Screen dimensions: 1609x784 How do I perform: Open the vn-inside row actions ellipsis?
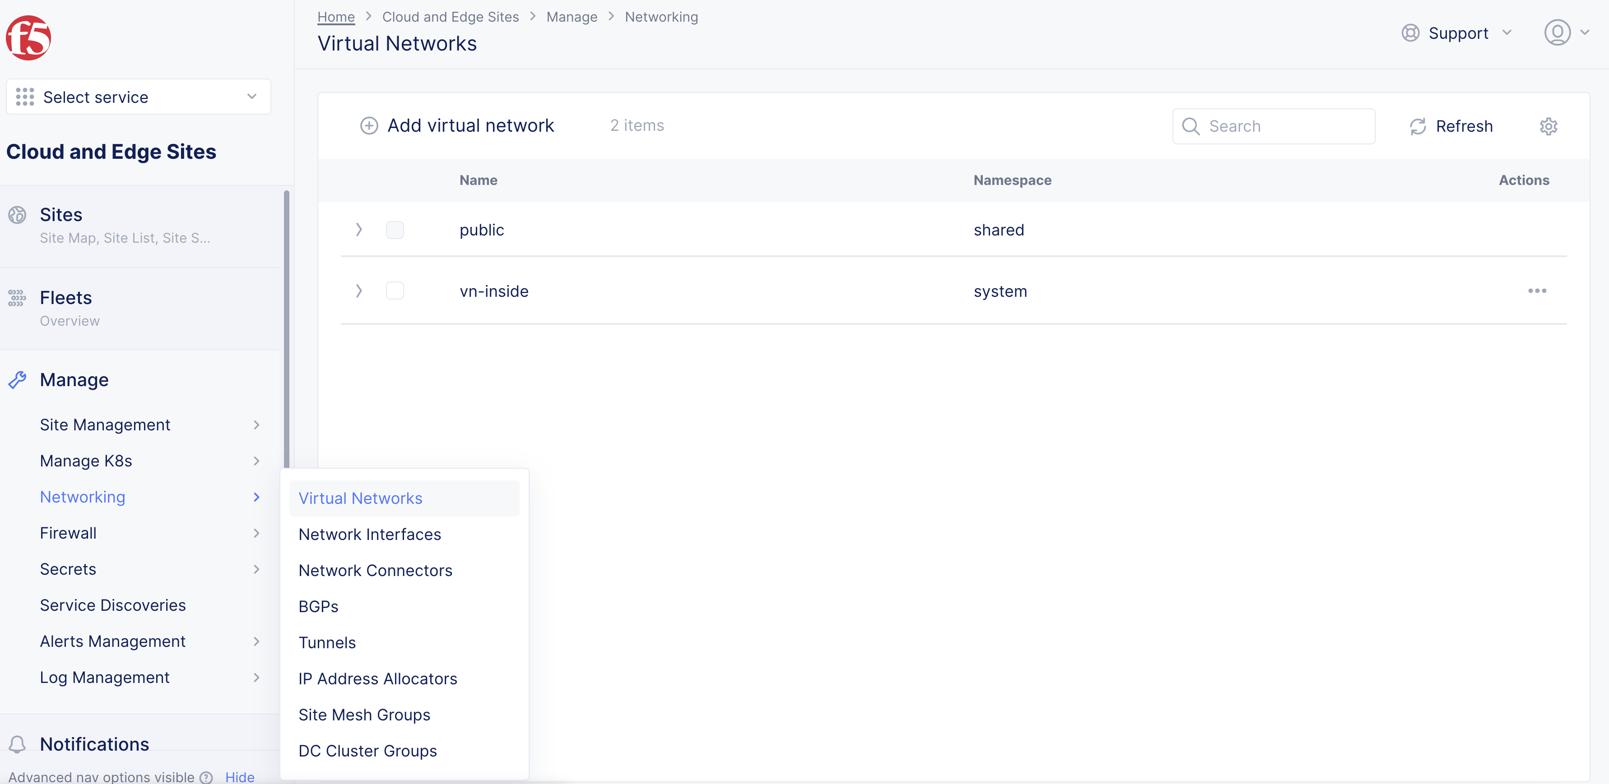[1537, 291]
